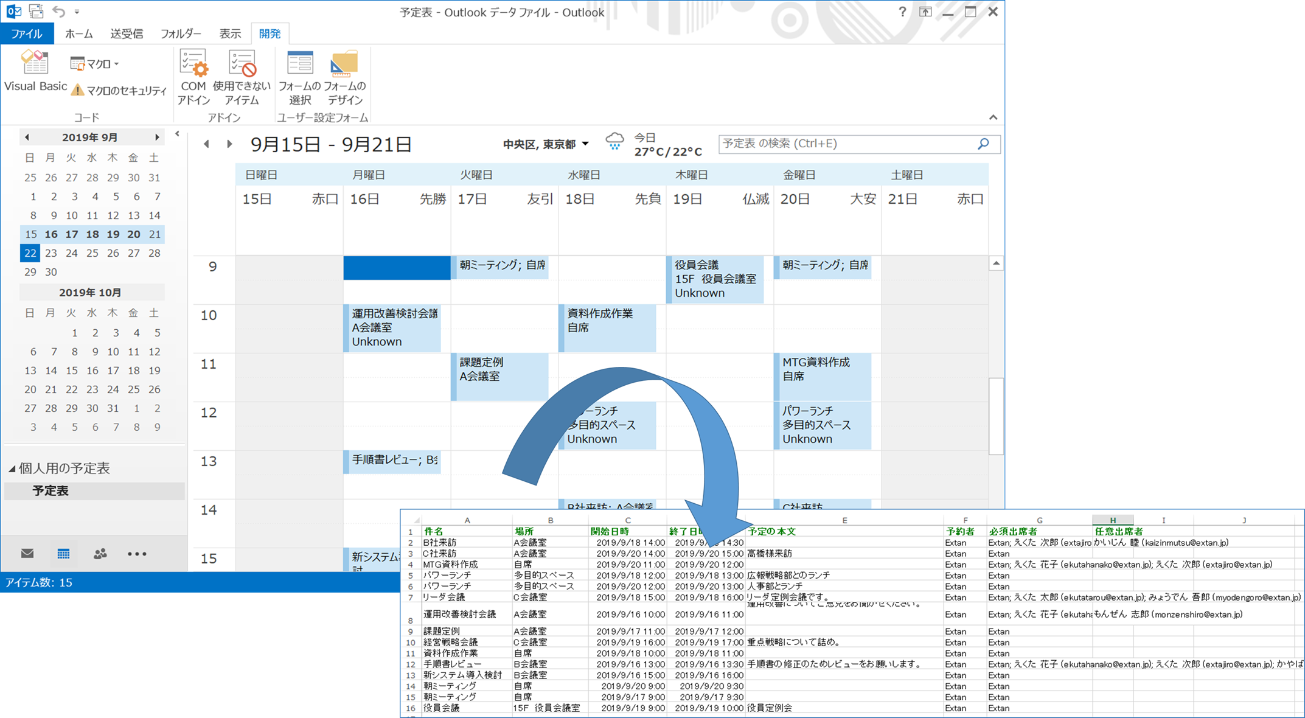Image resolution: width=1305 pixels, height=718 pixels.
Task: Click cell 経営戦略会議 in spreadsheet
Action: [467, 643]
